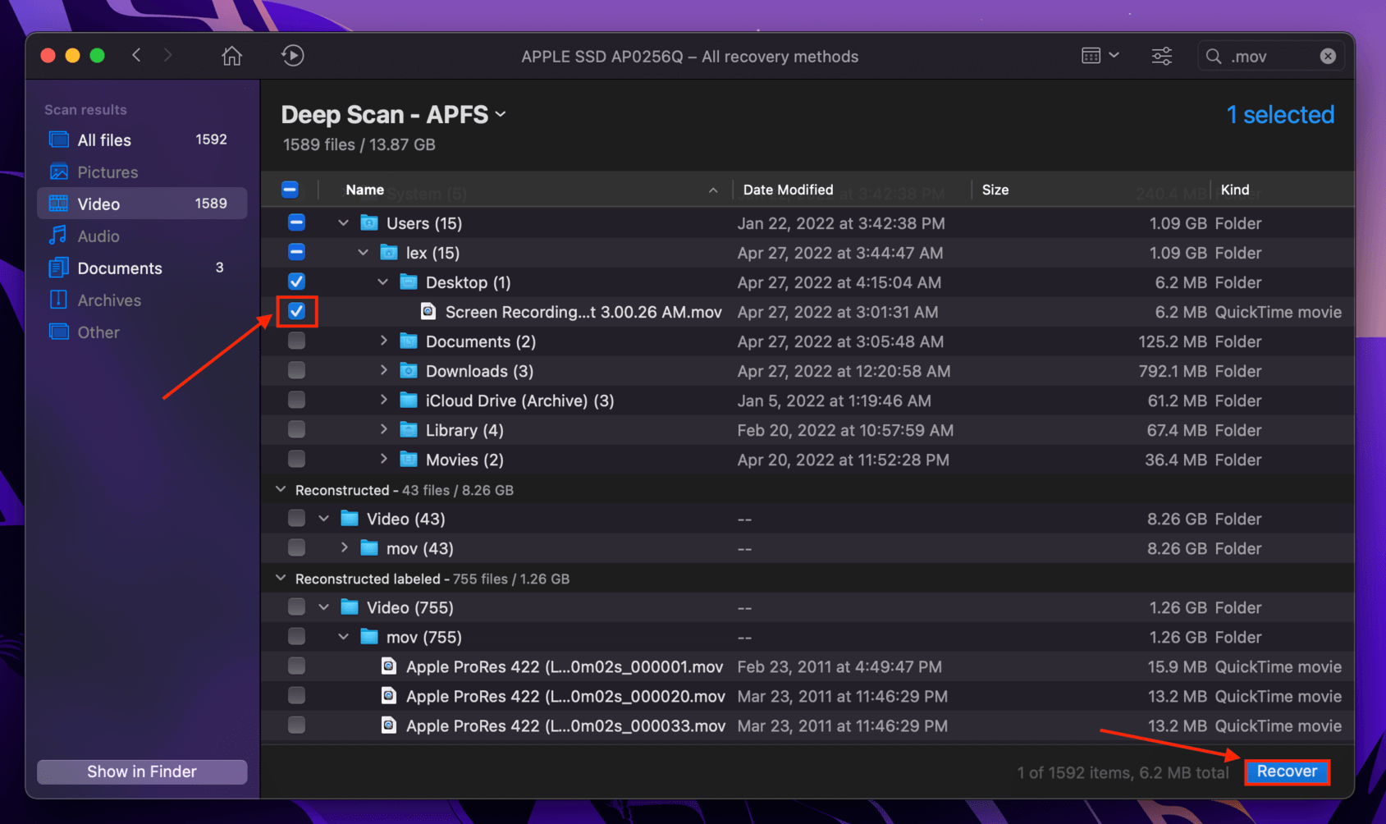This screenshot has width=1386, height=824.
Task: Check the Movies (2) folder checkbox
Action: tap(296, 459)
